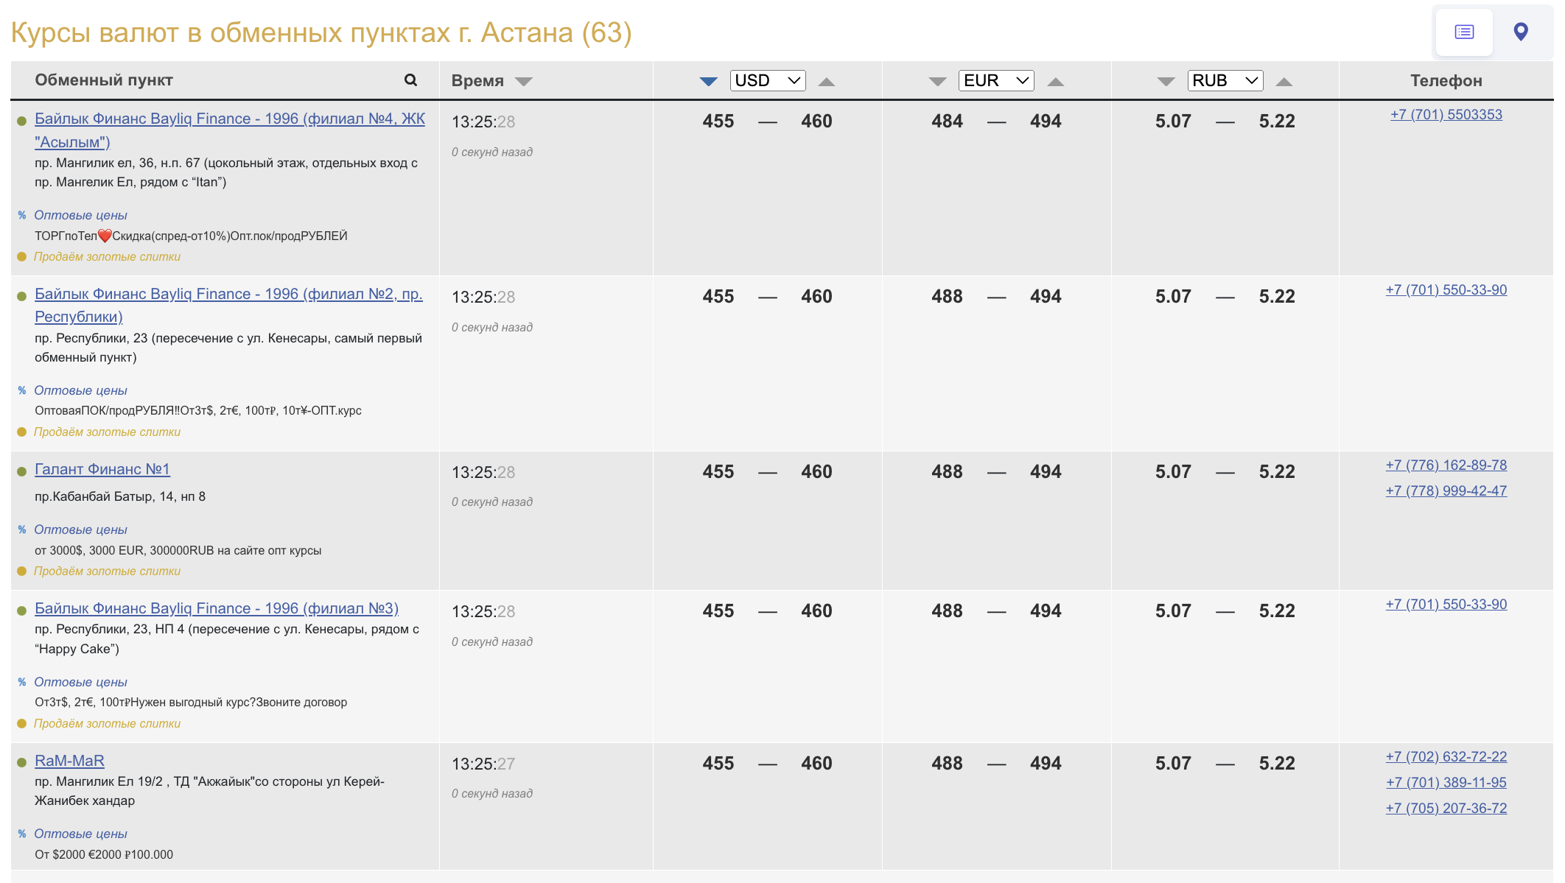The width and height of the screenshot is (1565, 883).
Task: Click phone +7 (705) 207-36-72
Action: 1446,809
